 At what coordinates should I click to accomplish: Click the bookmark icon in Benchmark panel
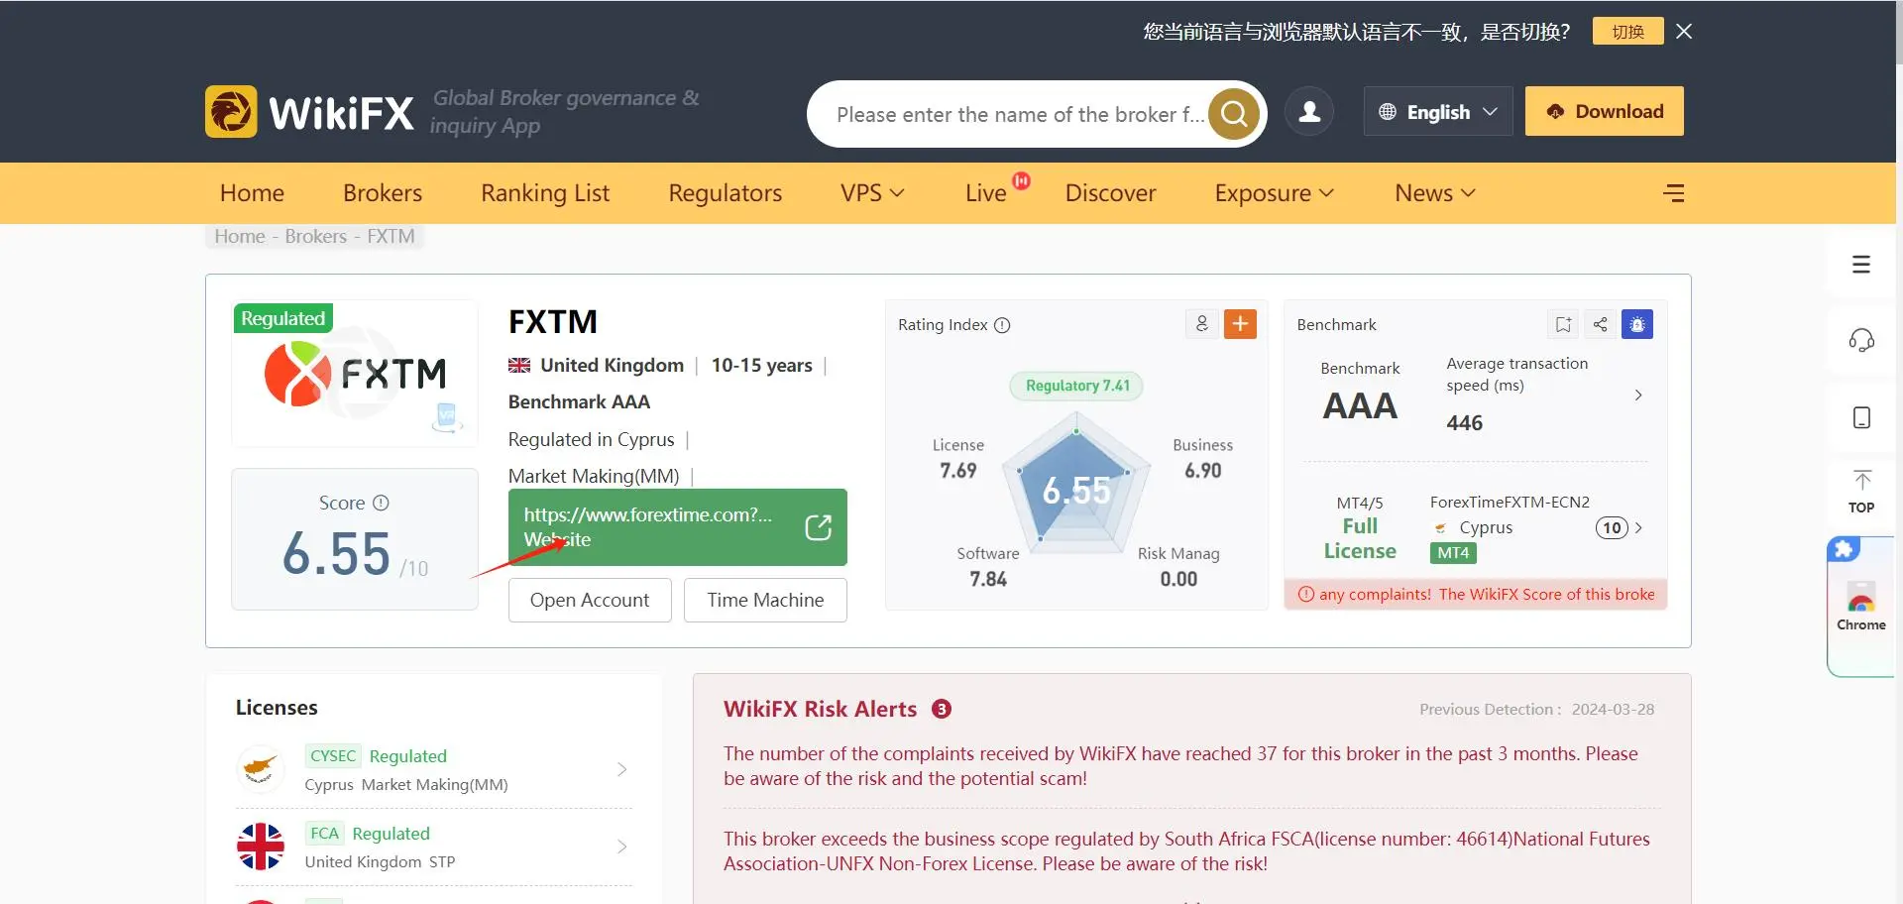click(x=1563, y=324)
